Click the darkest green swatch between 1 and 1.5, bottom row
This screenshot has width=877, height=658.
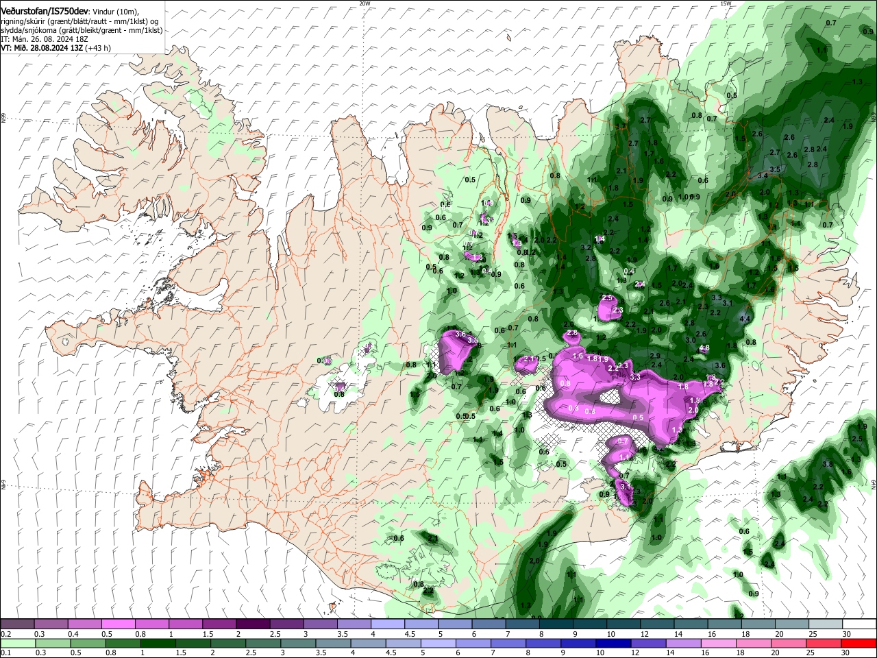coord(157,644)
